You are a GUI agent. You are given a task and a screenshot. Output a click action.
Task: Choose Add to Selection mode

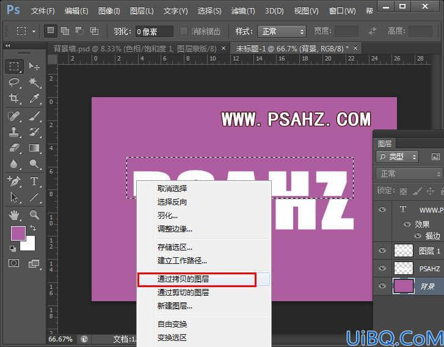65,31
